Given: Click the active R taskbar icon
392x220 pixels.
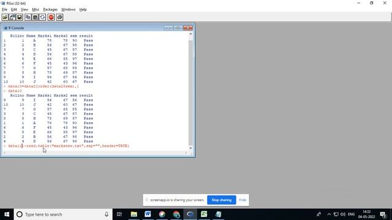Looking at the screenshot, I should pos(190,215).
